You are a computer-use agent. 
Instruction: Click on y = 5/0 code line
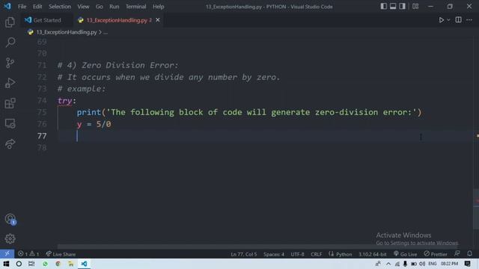(94, 124)
